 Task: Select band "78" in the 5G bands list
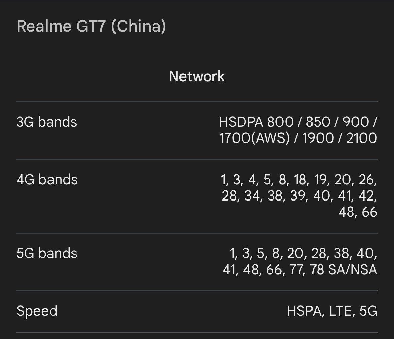[x=317, y=270]
